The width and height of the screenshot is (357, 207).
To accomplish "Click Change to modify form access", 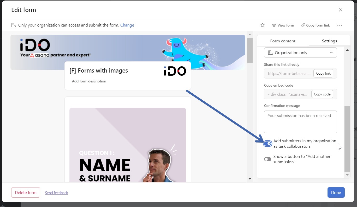I will pos(127,25).
